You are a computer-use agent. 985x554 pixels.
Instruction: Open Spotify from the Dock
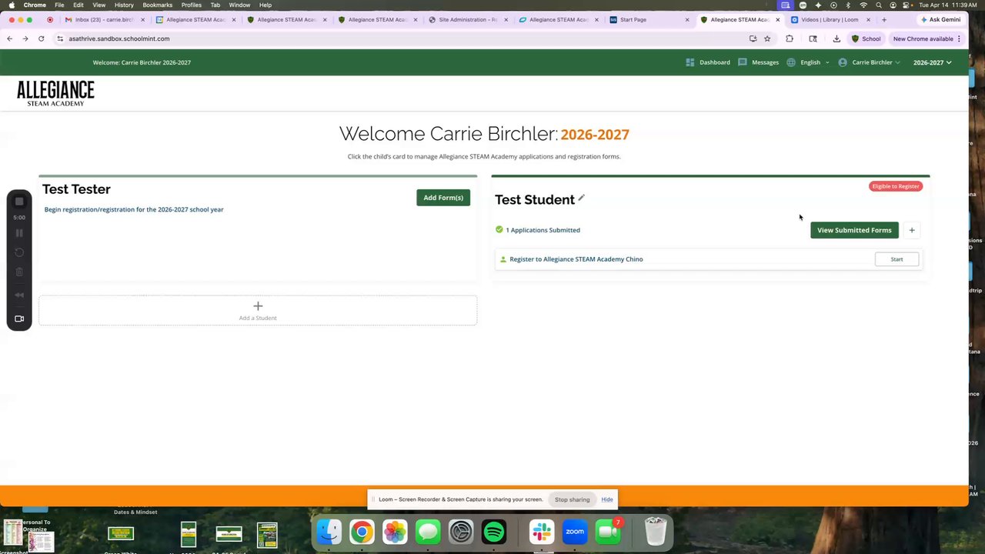point(494,532)
